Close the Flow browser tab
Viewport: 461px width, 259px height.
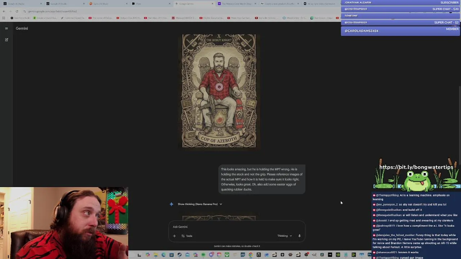(x=169, y=4)
